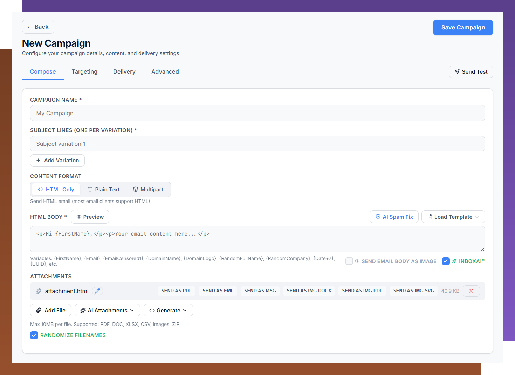Expand the AI Attachments dropdown

click(107, 310)
